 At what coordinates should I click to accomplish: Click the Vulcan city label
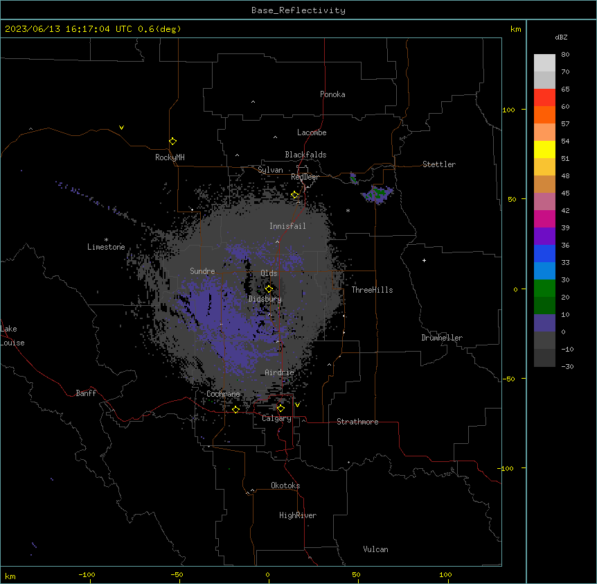click(376, 549)
